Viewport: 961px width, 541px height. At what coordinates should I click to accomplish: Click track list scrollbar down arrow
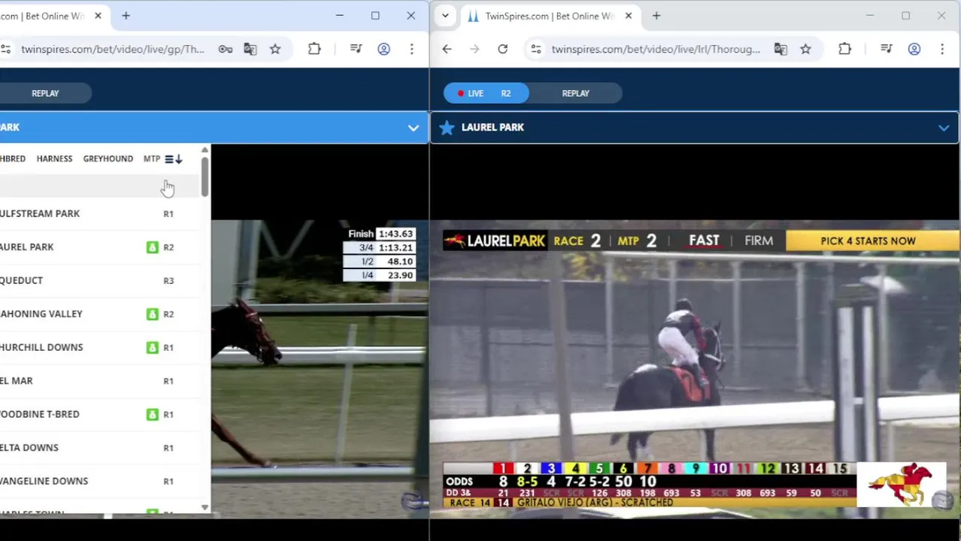click(205, 508)
